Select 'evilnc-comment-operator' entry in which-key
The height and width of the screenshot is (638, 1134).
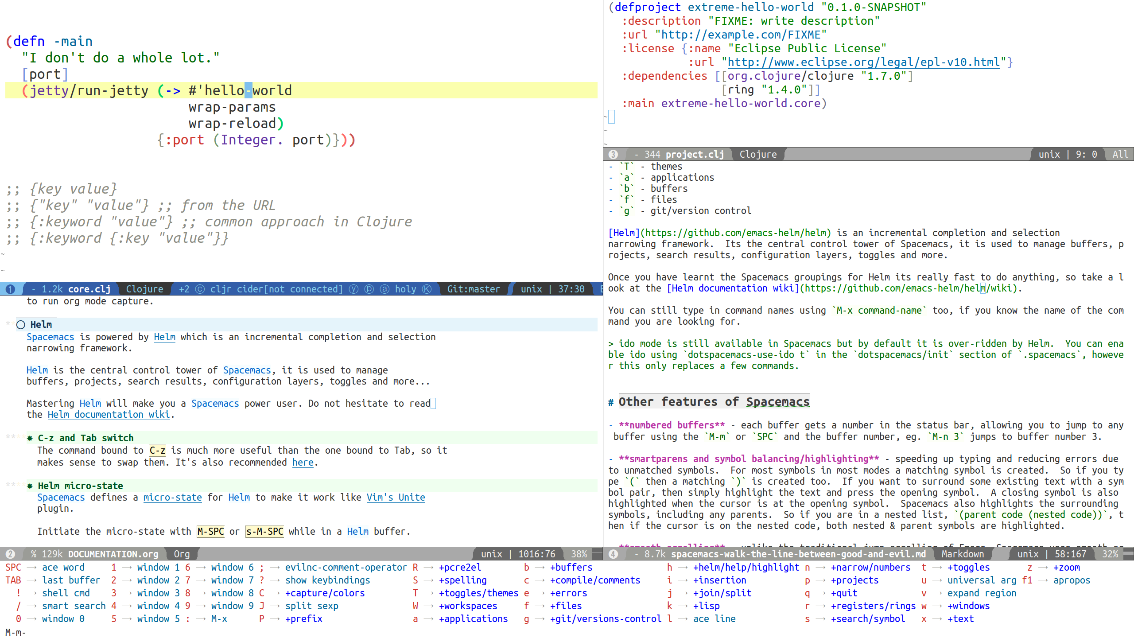pyautogui.click(x=346, y=568)
